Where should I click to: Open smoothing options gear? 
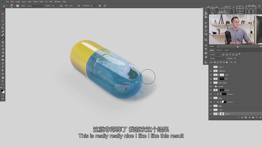click(x=100, y=6)
